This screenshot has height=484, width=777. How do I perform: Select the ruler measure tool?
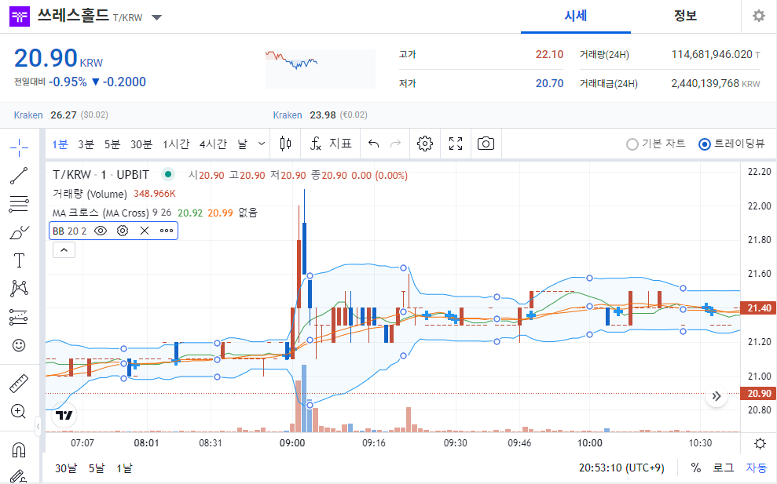pos(19,384)
